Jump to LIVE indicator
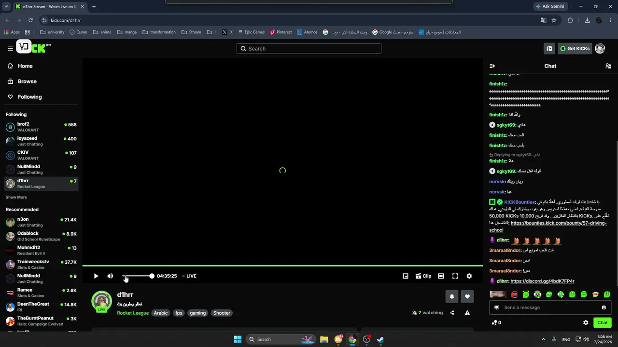Viewport: 618px width, 347px height. (189, 276)
